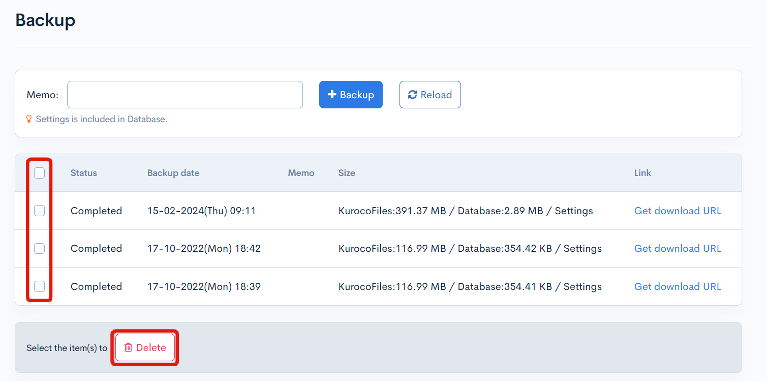Click the Backup date column header

173,173
